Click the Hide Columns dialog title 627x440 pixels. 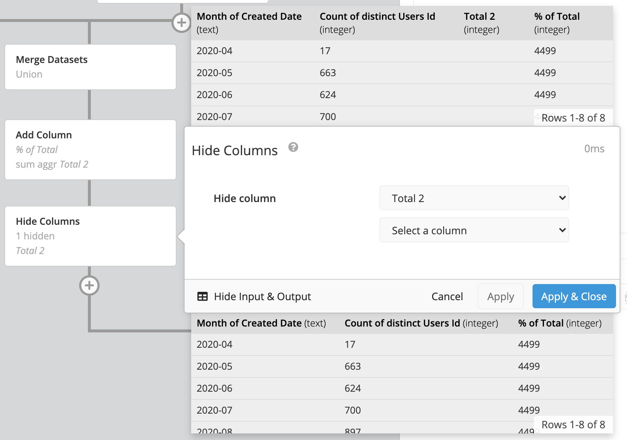[x=235, y=150]
